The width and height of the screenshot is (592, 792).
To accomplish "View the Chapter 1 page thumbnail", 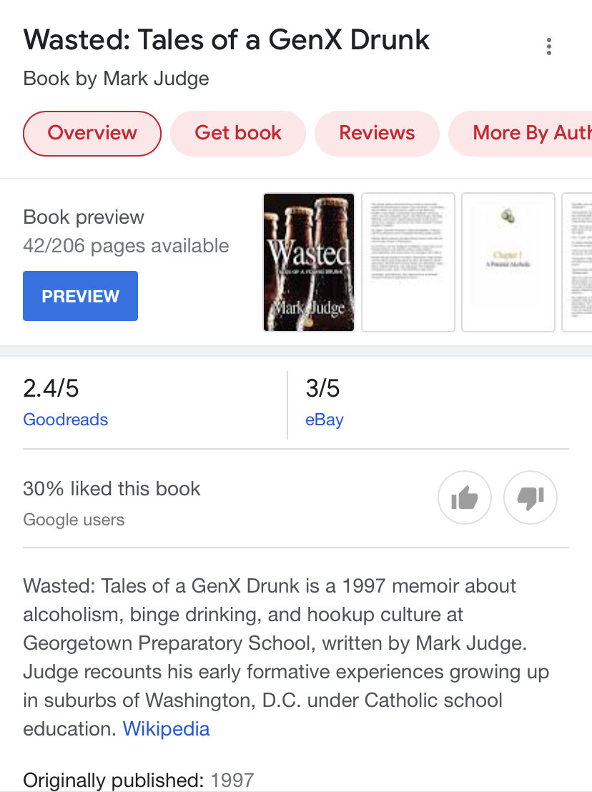I will click(x=508, y=262).
